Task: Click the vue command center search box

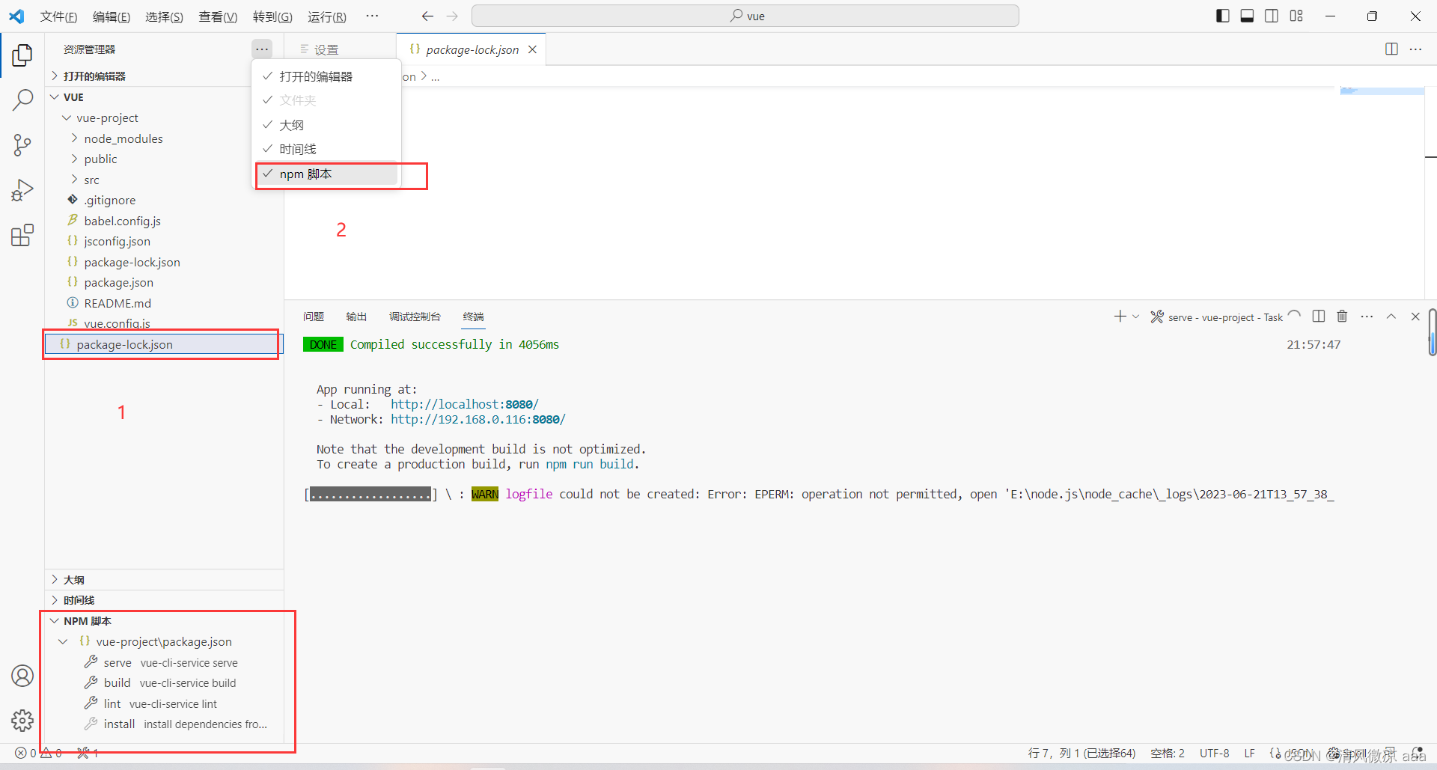Action: [x=745, y=16]
